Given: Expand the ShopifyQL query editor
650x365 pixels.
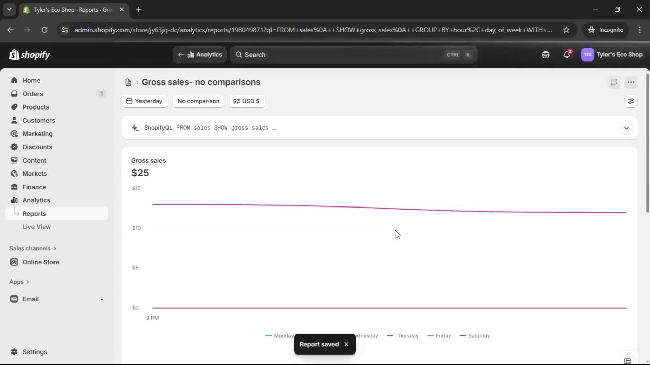Looking at the screenshot, I should tap(627, 128).
